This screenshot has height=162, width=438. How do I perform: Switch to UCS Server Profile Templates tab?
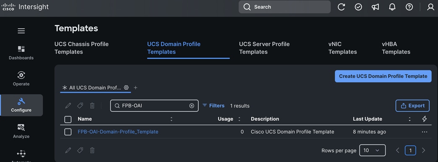click(264, 48)
